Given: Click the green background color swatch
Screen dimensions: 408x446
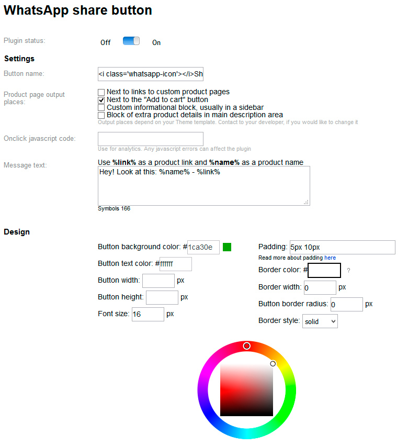Looking at the screenshot, I should (x=227, y=247).
